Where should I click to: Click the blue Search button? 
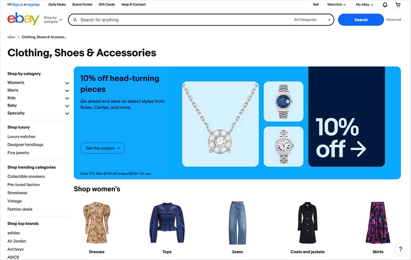tap(361, 20)
